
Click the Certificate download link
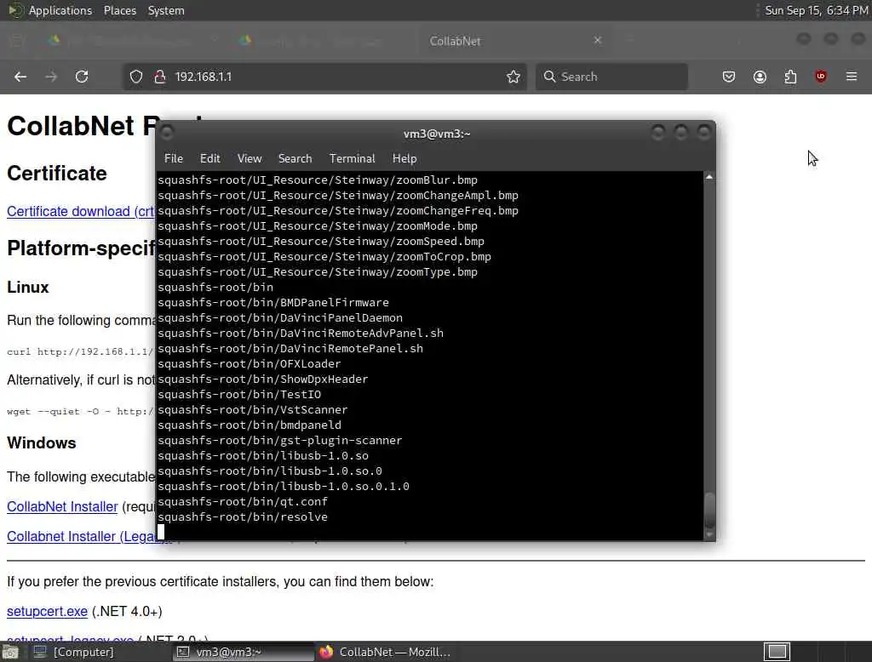click(81, 212)
